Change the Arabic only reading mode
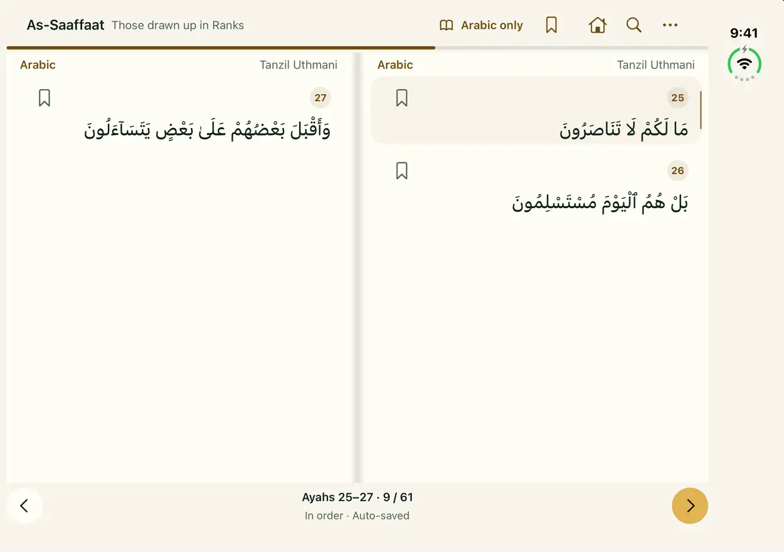 [481, 25]
